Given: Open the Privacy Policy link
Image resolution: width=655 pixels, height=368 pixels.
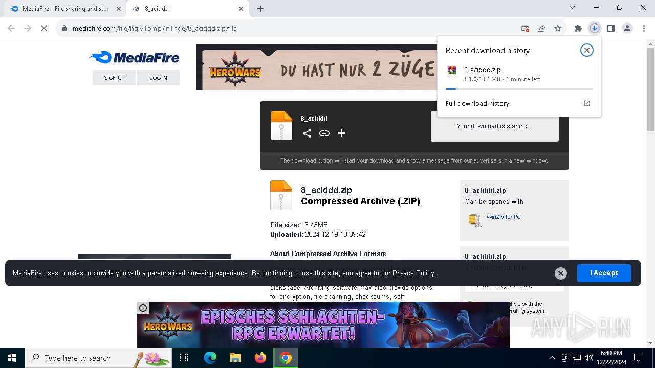Looking at the screenshot, I should click(413, 273).
